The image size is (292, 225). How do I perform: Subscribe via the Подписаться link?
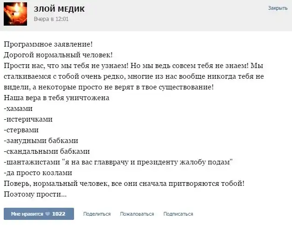pos(178,214)
